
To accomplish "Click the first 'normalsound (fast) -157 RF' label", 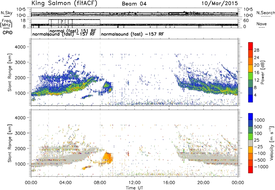I will click(64, 34).
